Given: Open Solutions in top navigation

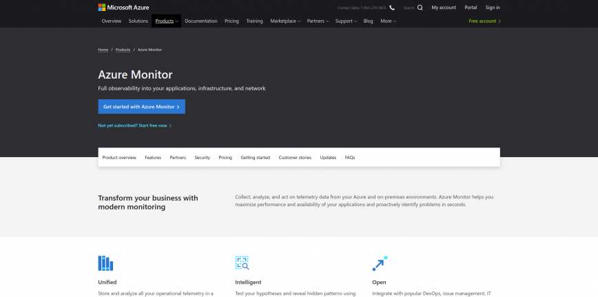Looking at the screenshot, I should [x=138, y=21].
